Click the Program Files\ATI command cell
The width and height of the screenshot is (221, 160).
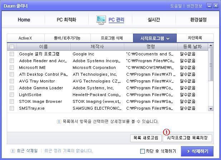point(151,74)
